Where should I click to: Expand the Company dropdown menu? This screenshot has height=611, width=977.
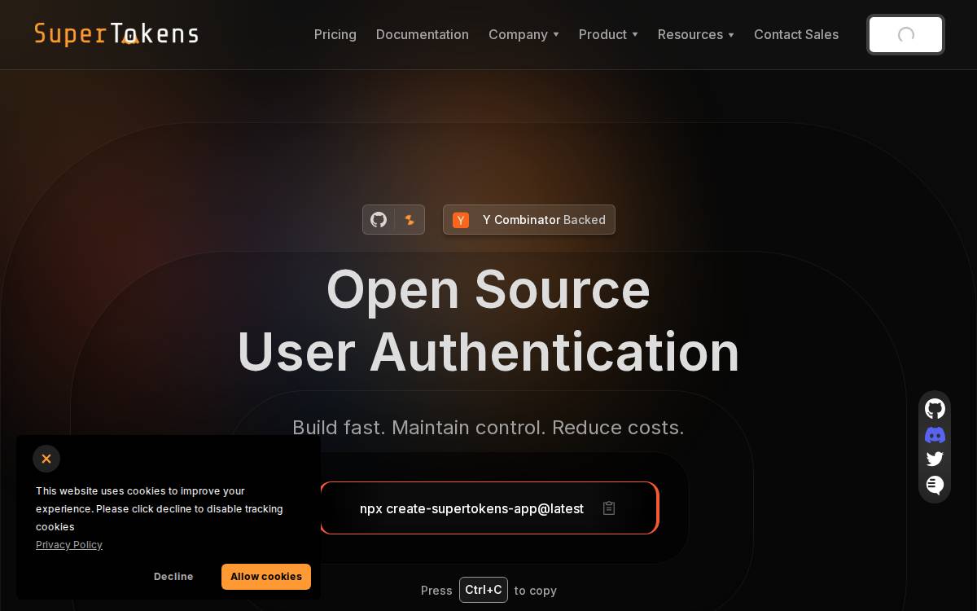tap(524, 34)
